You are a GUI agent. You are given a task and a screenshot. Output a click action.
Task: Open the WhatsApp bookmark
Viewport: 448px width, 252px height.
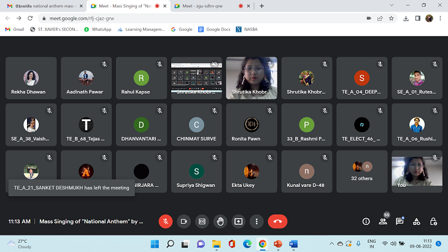tap(97, 29)
